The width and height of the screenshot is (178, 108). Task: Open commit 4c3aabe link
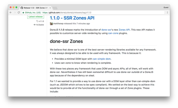coord(40,25)
